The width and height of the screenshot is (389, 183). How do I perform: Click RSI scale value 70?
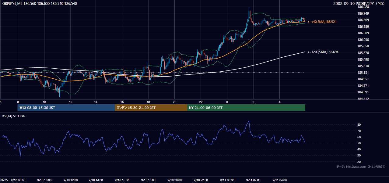click(359, 131)
